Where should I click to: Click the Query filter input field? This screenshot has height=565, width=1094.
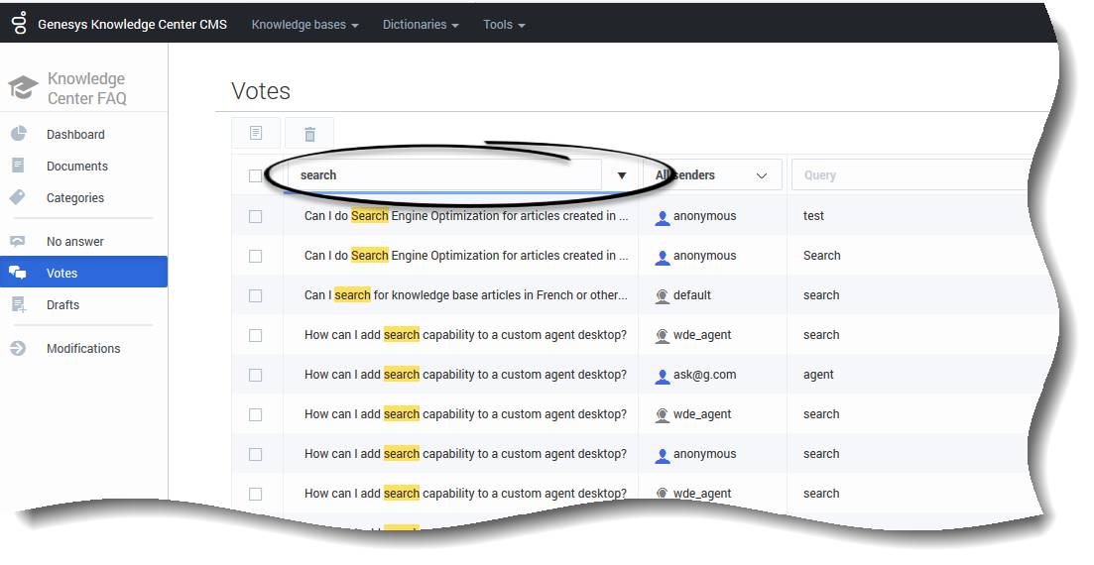point(908,175)
